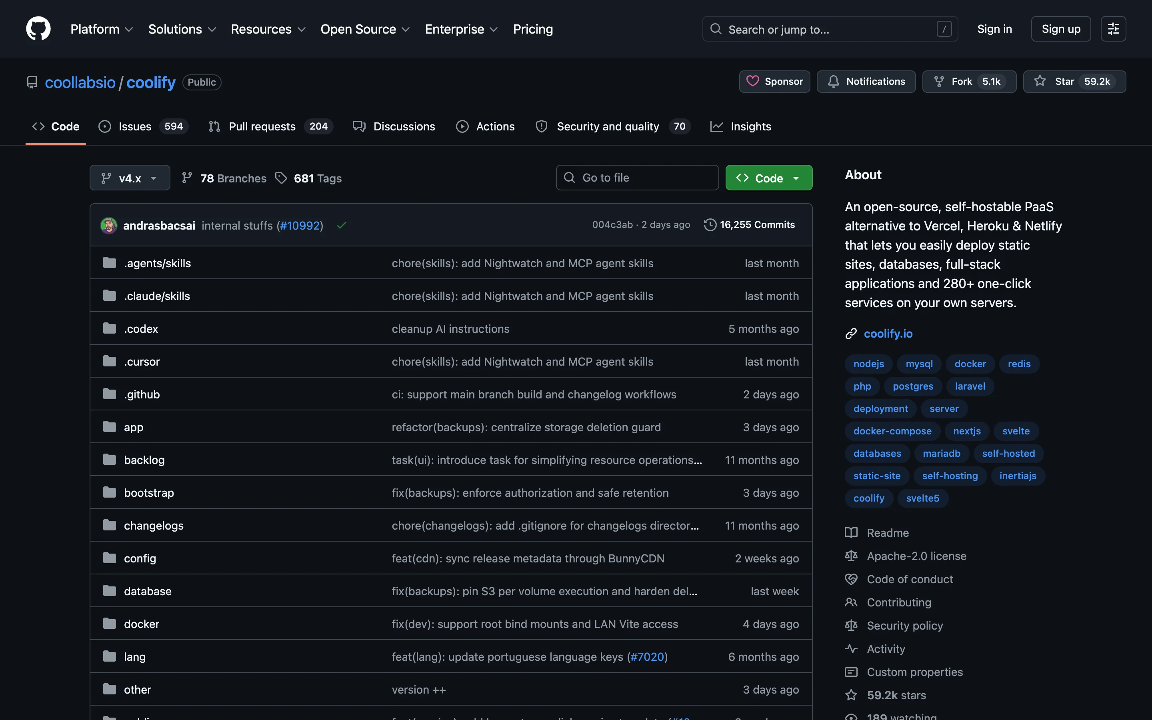Screen dimensions: 1152x720
Task: Open the GitHub homepage logo
Action: 38,28
